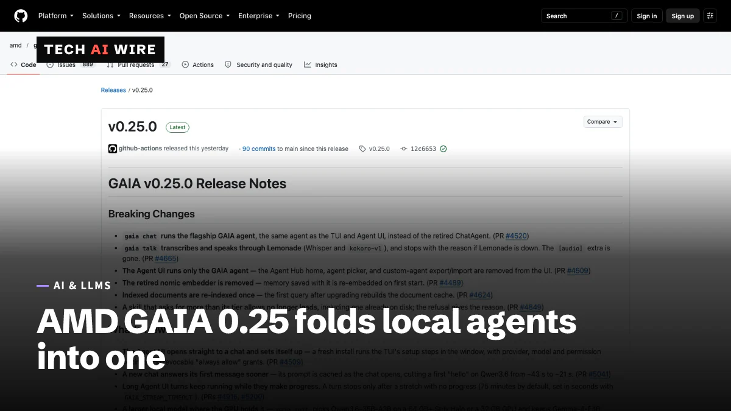Expand the Enterprise menu
This screenshot has width=731, height=411.
point(259,16)
